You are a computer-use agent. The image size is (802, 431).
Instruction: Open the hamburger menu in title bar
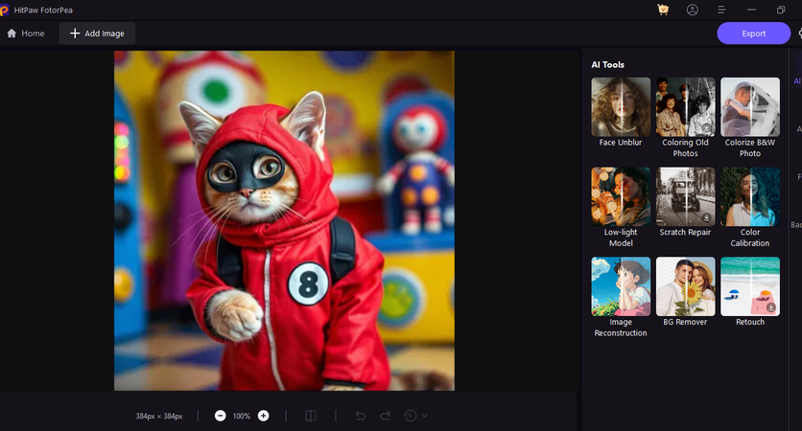(721, 10)
